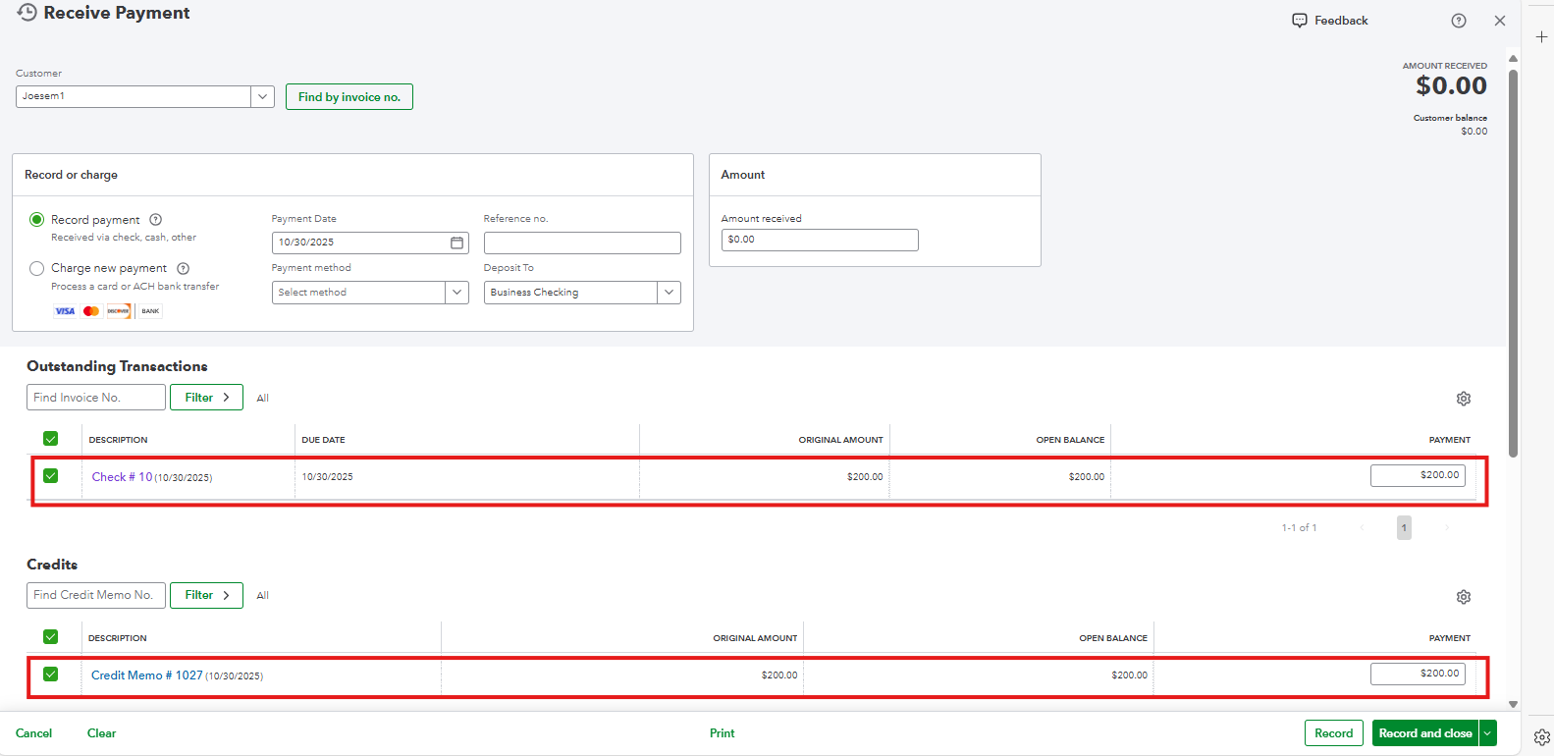This screenshot has width=1554, height=756.
Task: Select the Charge new payment radio button
Action: tap(37, 268)
